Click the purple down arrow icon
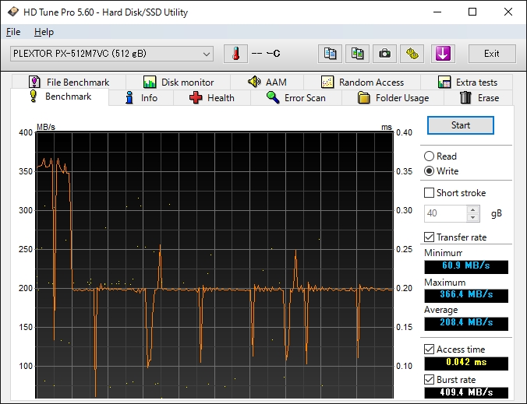The height and width of the screenshot is (404, 527). [x=442, y=54]
